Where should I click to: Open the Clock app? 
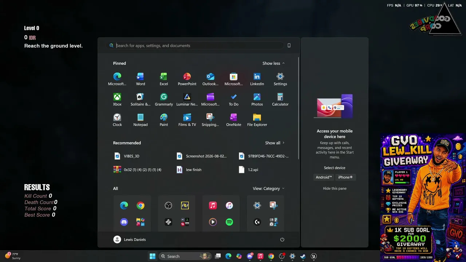pos(117,120)
